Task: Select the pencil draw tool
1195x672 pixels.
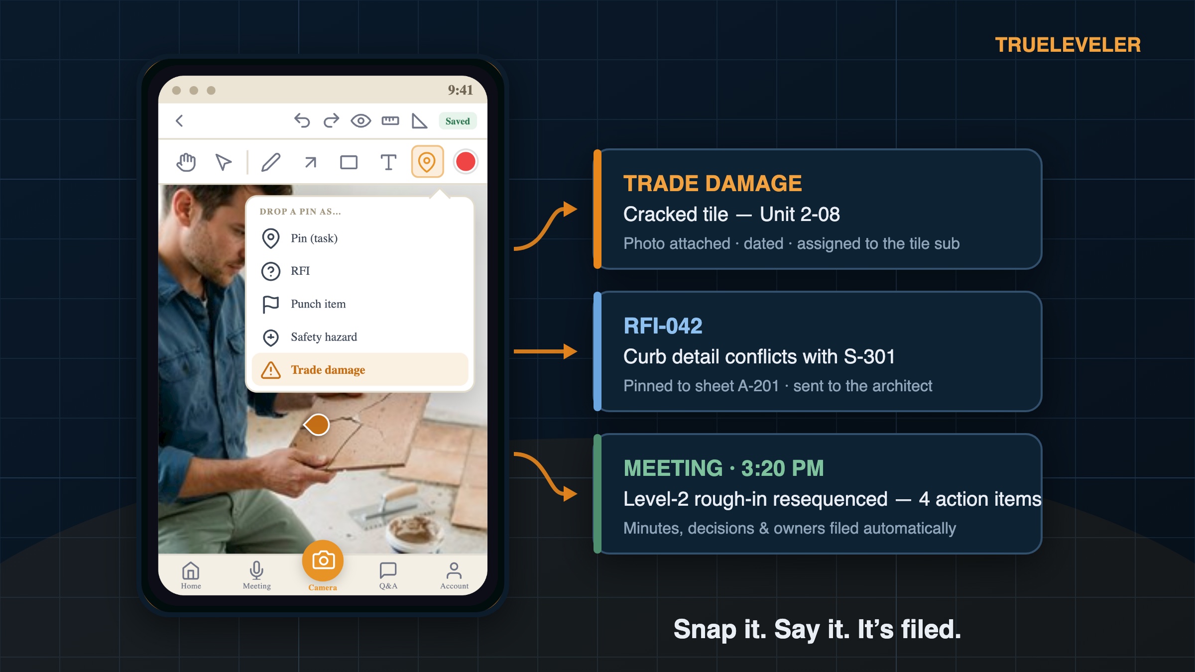Action: (271, 162)
